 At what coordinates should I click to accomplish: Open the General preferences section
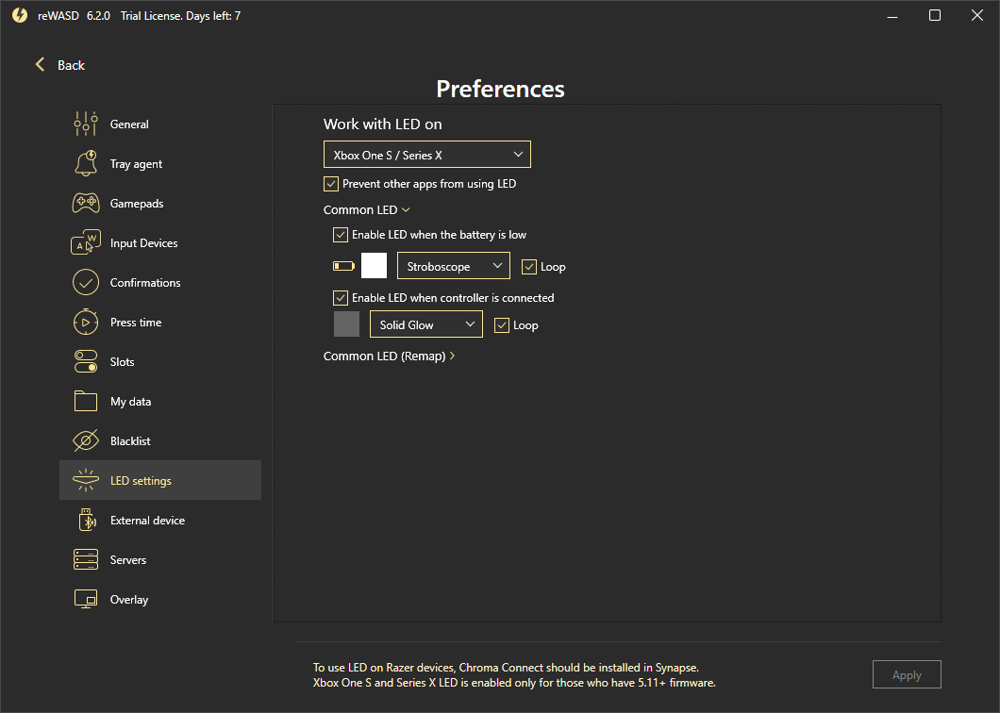click(x=160, y=124)
